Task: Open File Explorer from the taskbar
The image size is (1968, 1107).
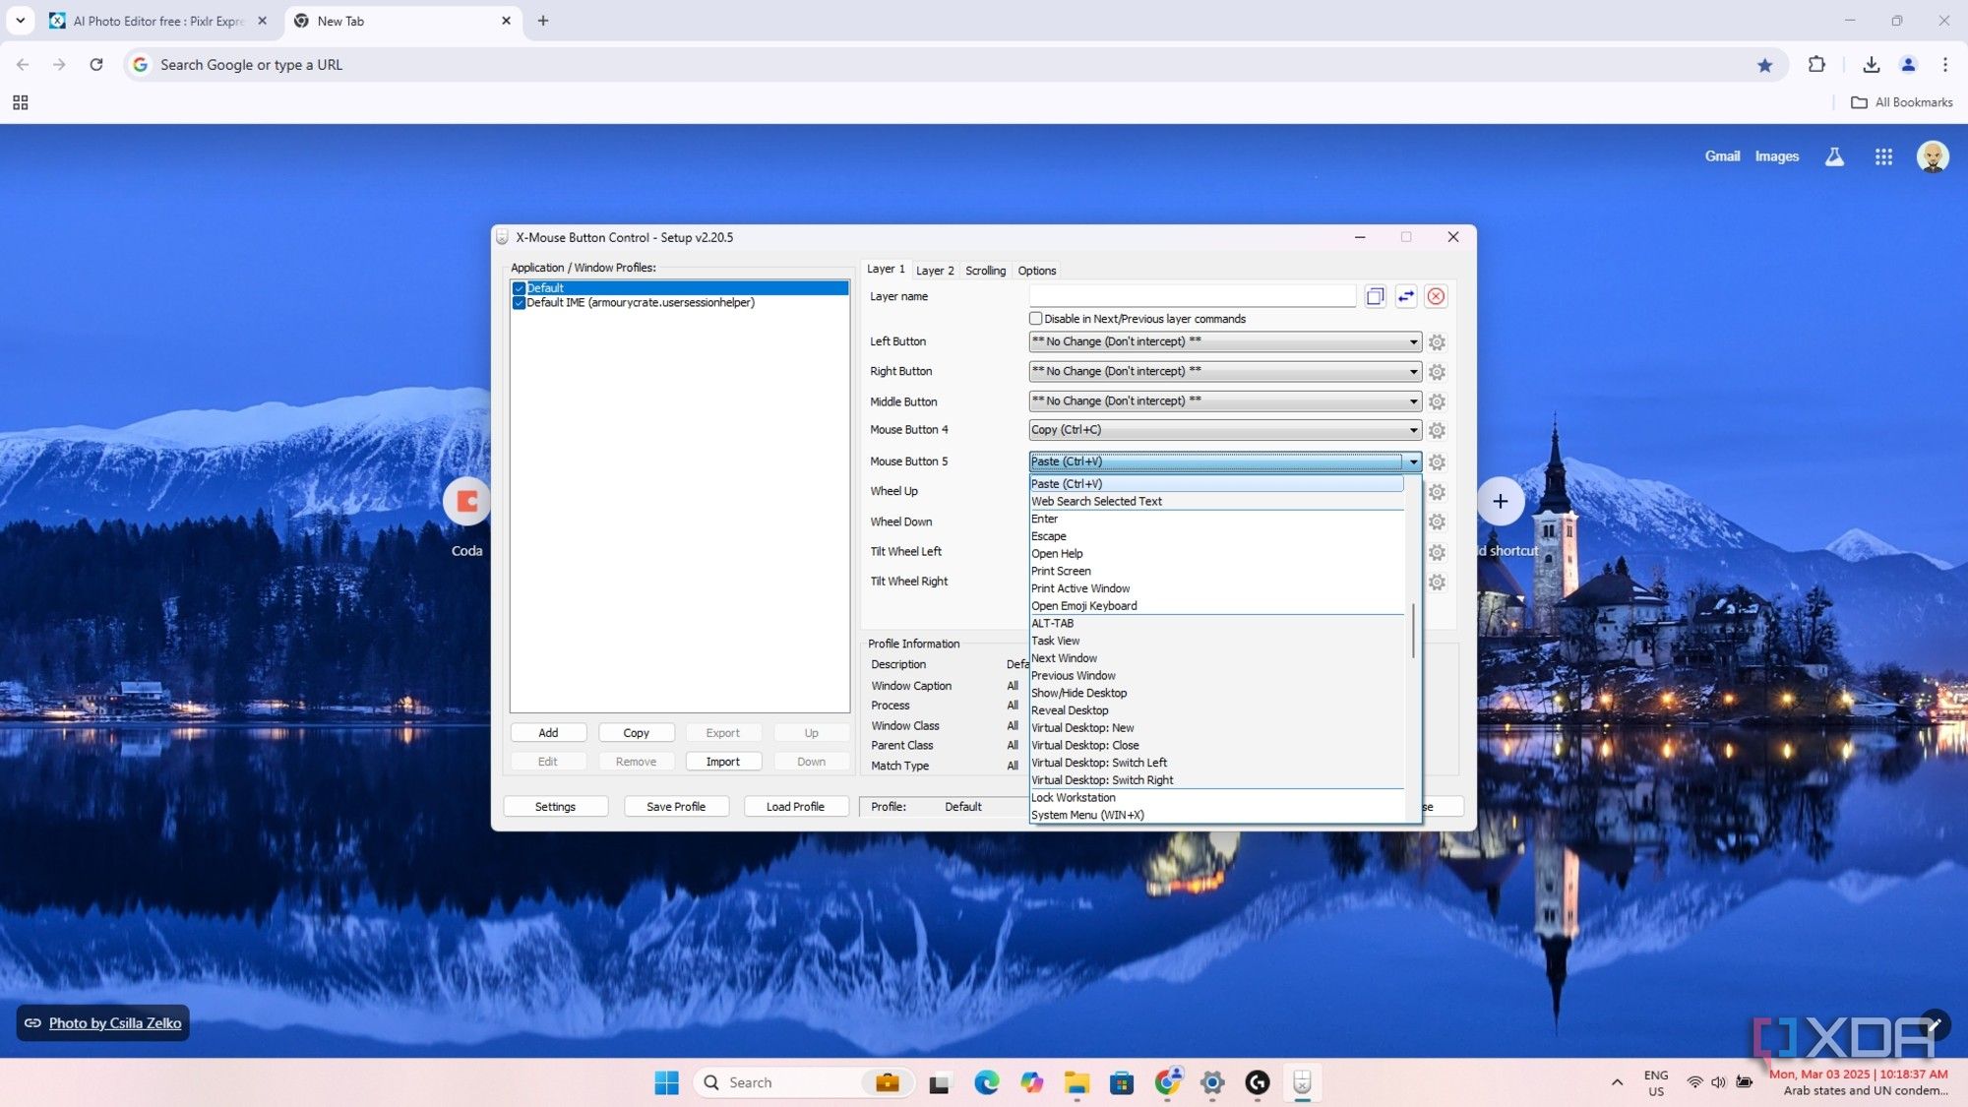Action: [x=1076, y=1082]
